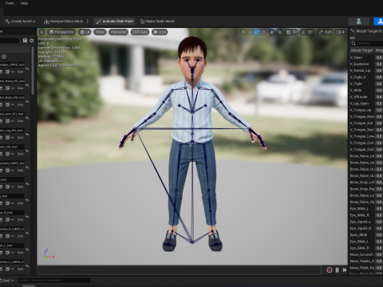
Task: Click the Weight column header
Action: (379, 50)
